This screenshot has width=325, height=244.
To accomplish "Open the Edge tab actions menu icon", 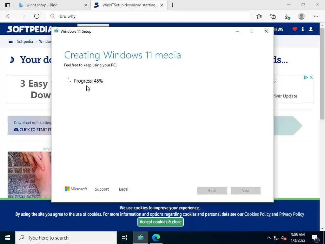I will (8, 5).
